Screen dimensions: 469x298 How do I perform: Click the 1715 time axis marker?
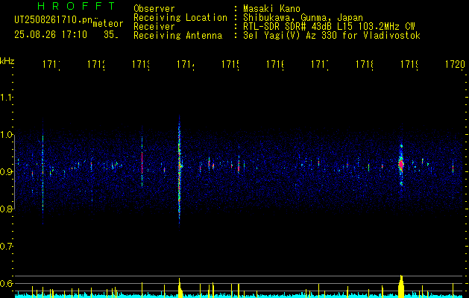point(230,64)
